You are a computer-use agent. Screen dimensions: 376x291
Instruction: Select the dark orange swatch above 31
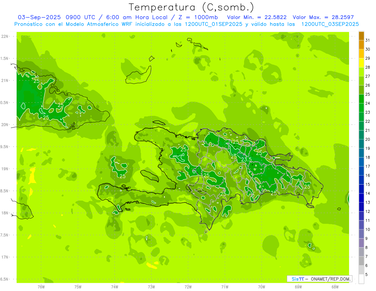(361, 36)
